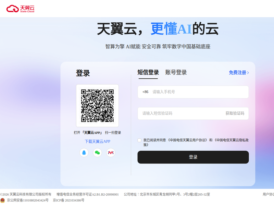This screenshot has height=206, width=274.
Task: Click the +86 country code prefix
Action: [145, 92]
